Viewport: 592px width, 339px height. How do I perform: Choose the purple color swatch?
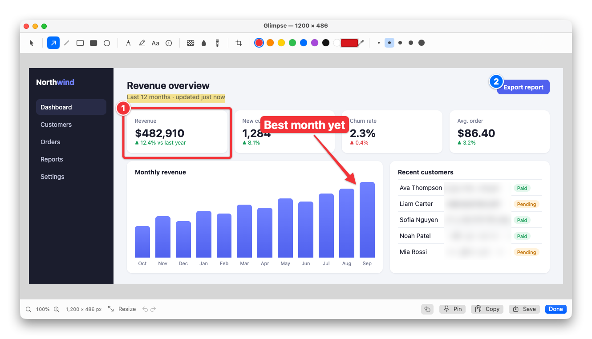tap(315, 43)
